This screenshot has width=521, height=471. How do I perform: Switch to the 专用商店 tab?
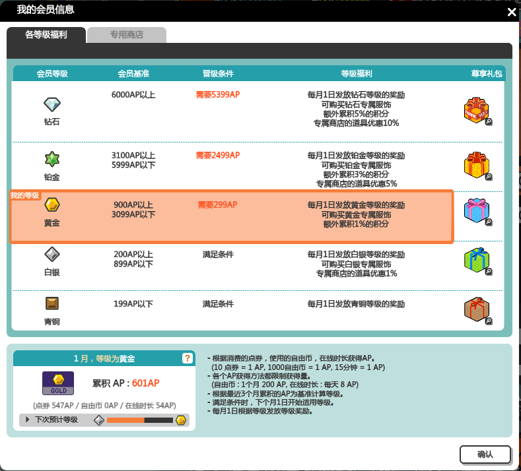click(127, 35)
